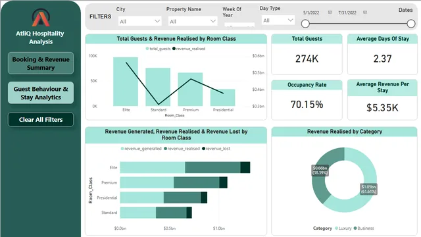The width and height of the screenshot is (421, 237).
Task: Click the $5.35K average revenue value
Action: [383, 108]
